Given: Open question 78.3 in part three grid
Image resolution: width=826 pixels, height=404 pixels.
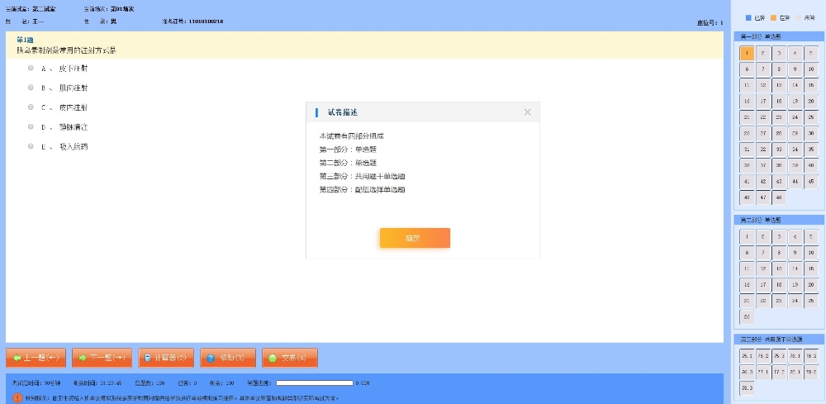Looking at the screenshot, I should click(747, 387).
